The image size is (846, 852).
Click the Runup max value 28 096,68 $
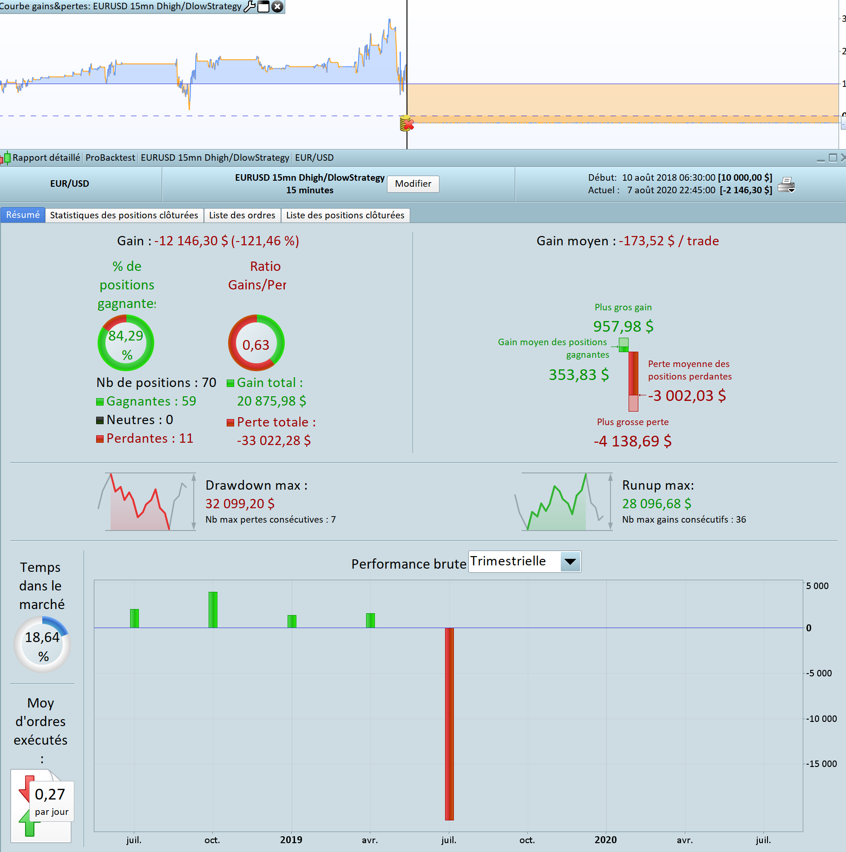click(x=657, y=504)
